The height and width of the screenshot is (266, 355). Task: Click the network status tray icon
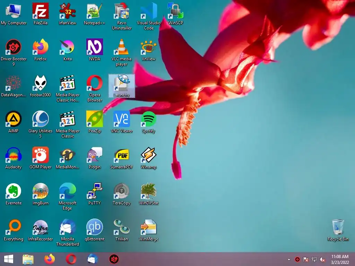coord(314,259)
